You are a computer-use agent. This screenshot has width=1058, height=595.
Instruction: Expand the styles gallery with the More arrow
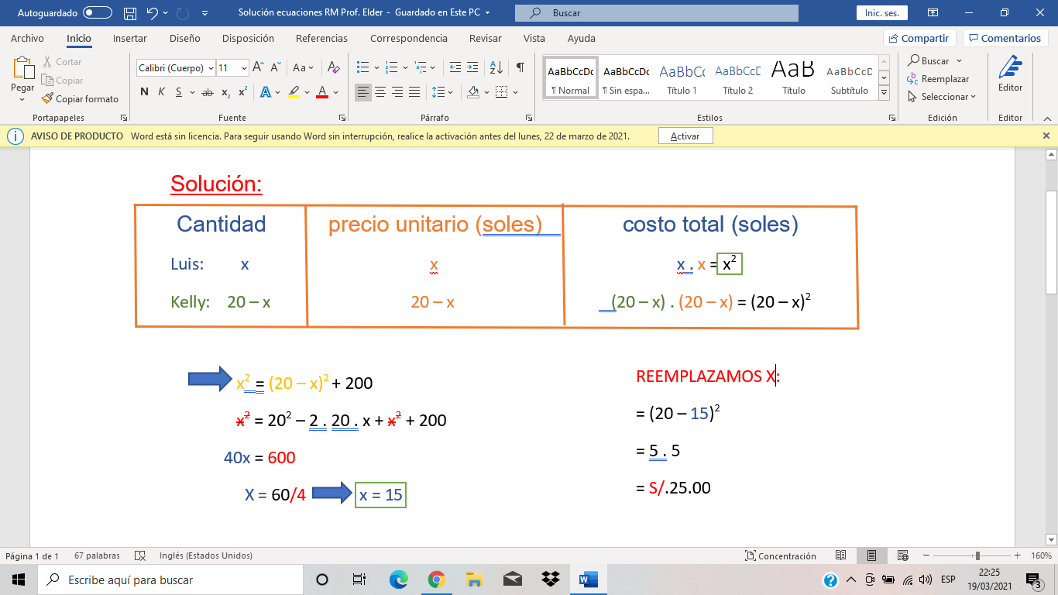coord(885,93)
